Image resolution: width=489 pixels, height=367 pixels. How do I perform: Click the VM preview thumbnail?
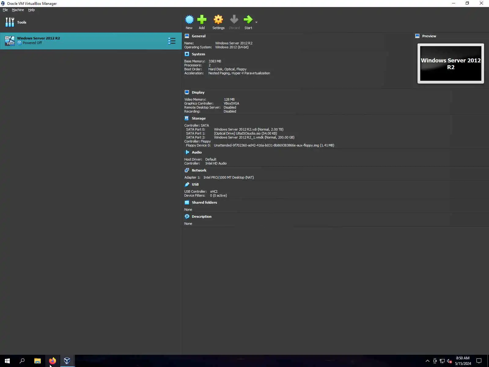tap(451, 63)
